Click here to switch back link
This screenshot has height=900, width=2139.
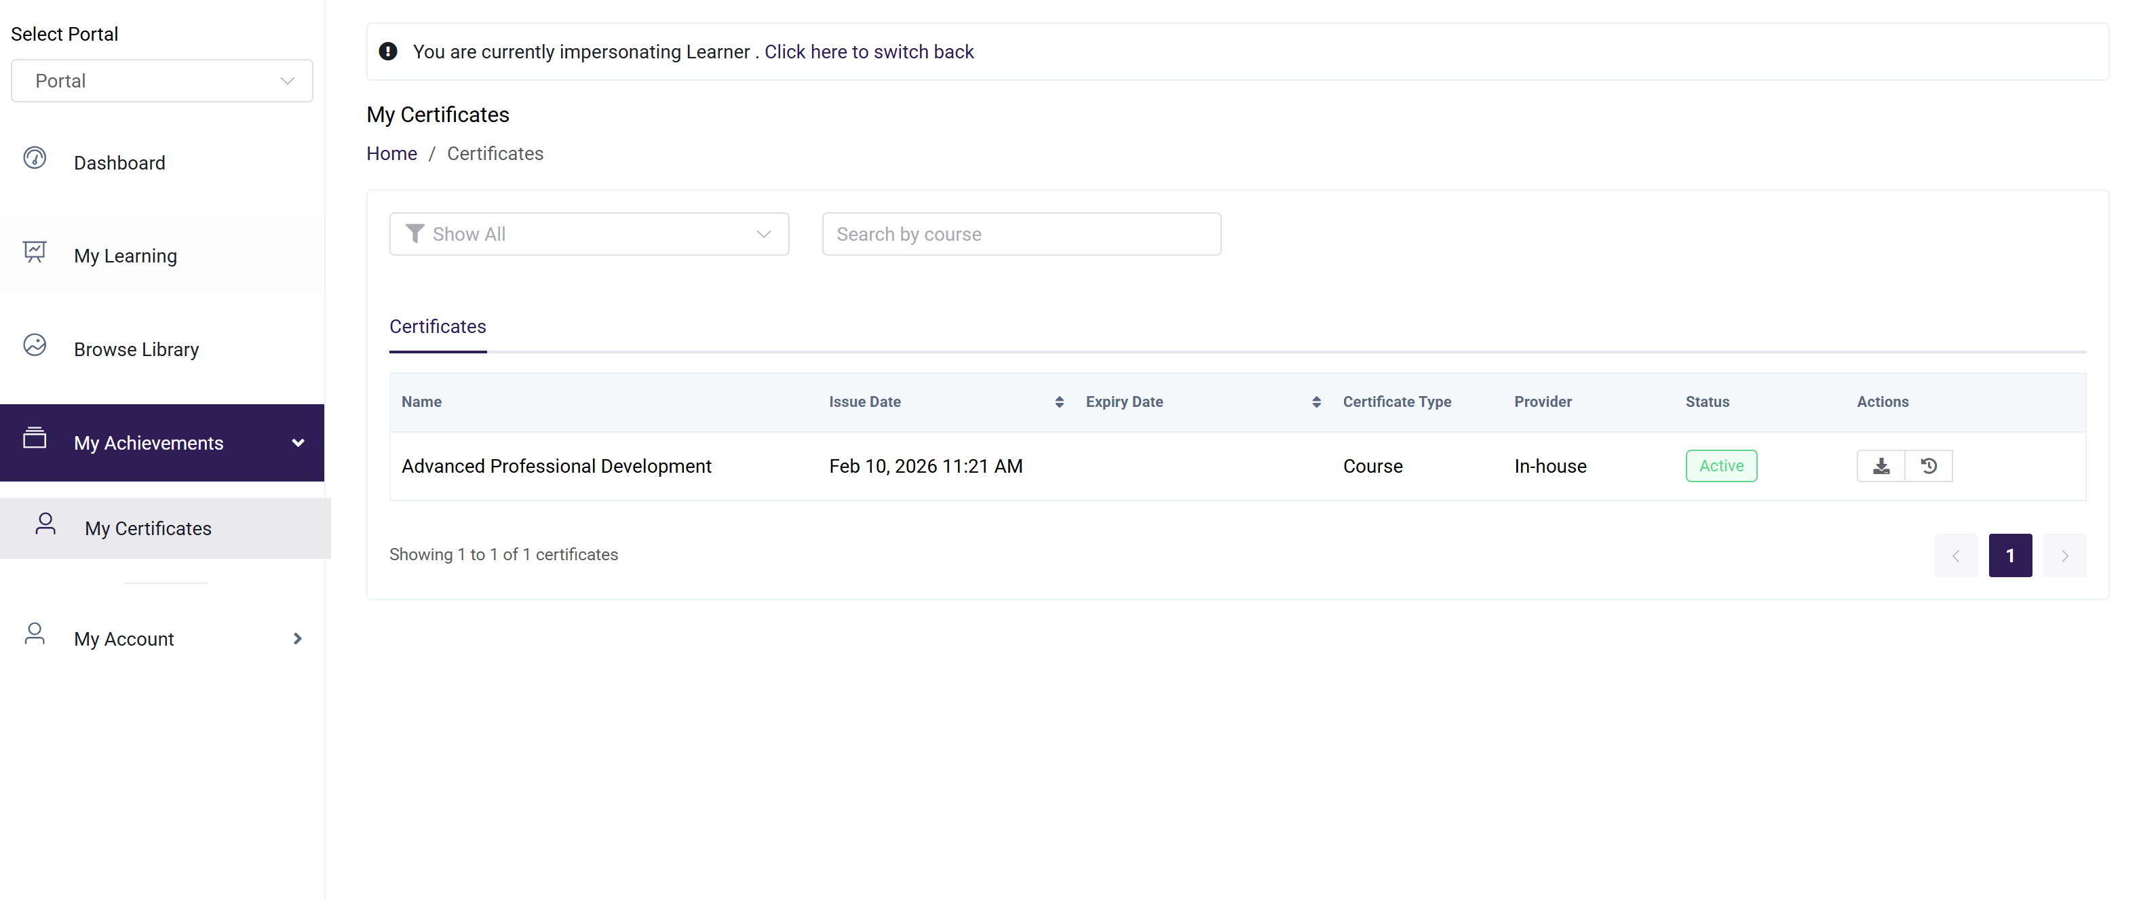[868, 52]
